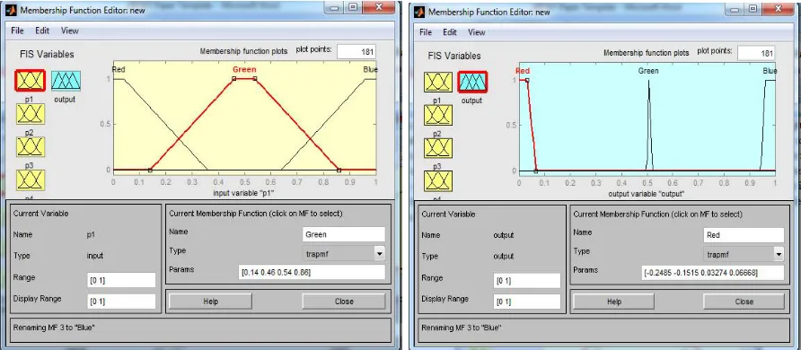The width and height of the screenshot is (801, 350).
Task: Select the p1 variable icon in left window
Action: coord(31,81)
